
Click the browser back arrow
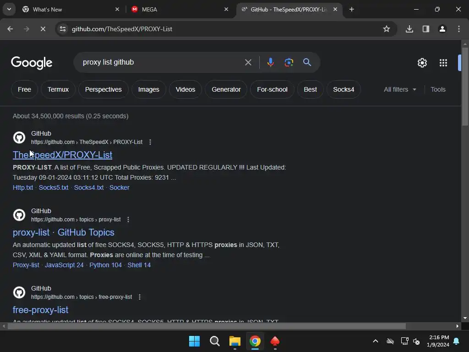click(10, 29)
